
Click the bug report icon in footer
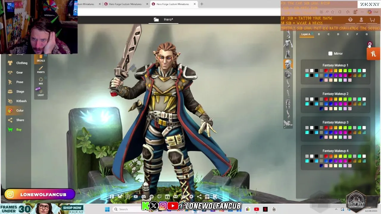click(x=183, y=196)
